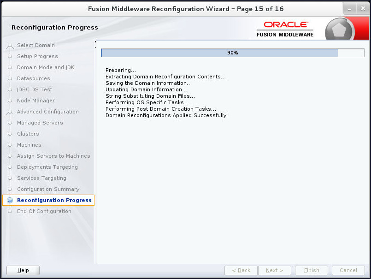Open Assign Servers to Machines step
Viewport: 371px width, 279px height.
point(53,156)
